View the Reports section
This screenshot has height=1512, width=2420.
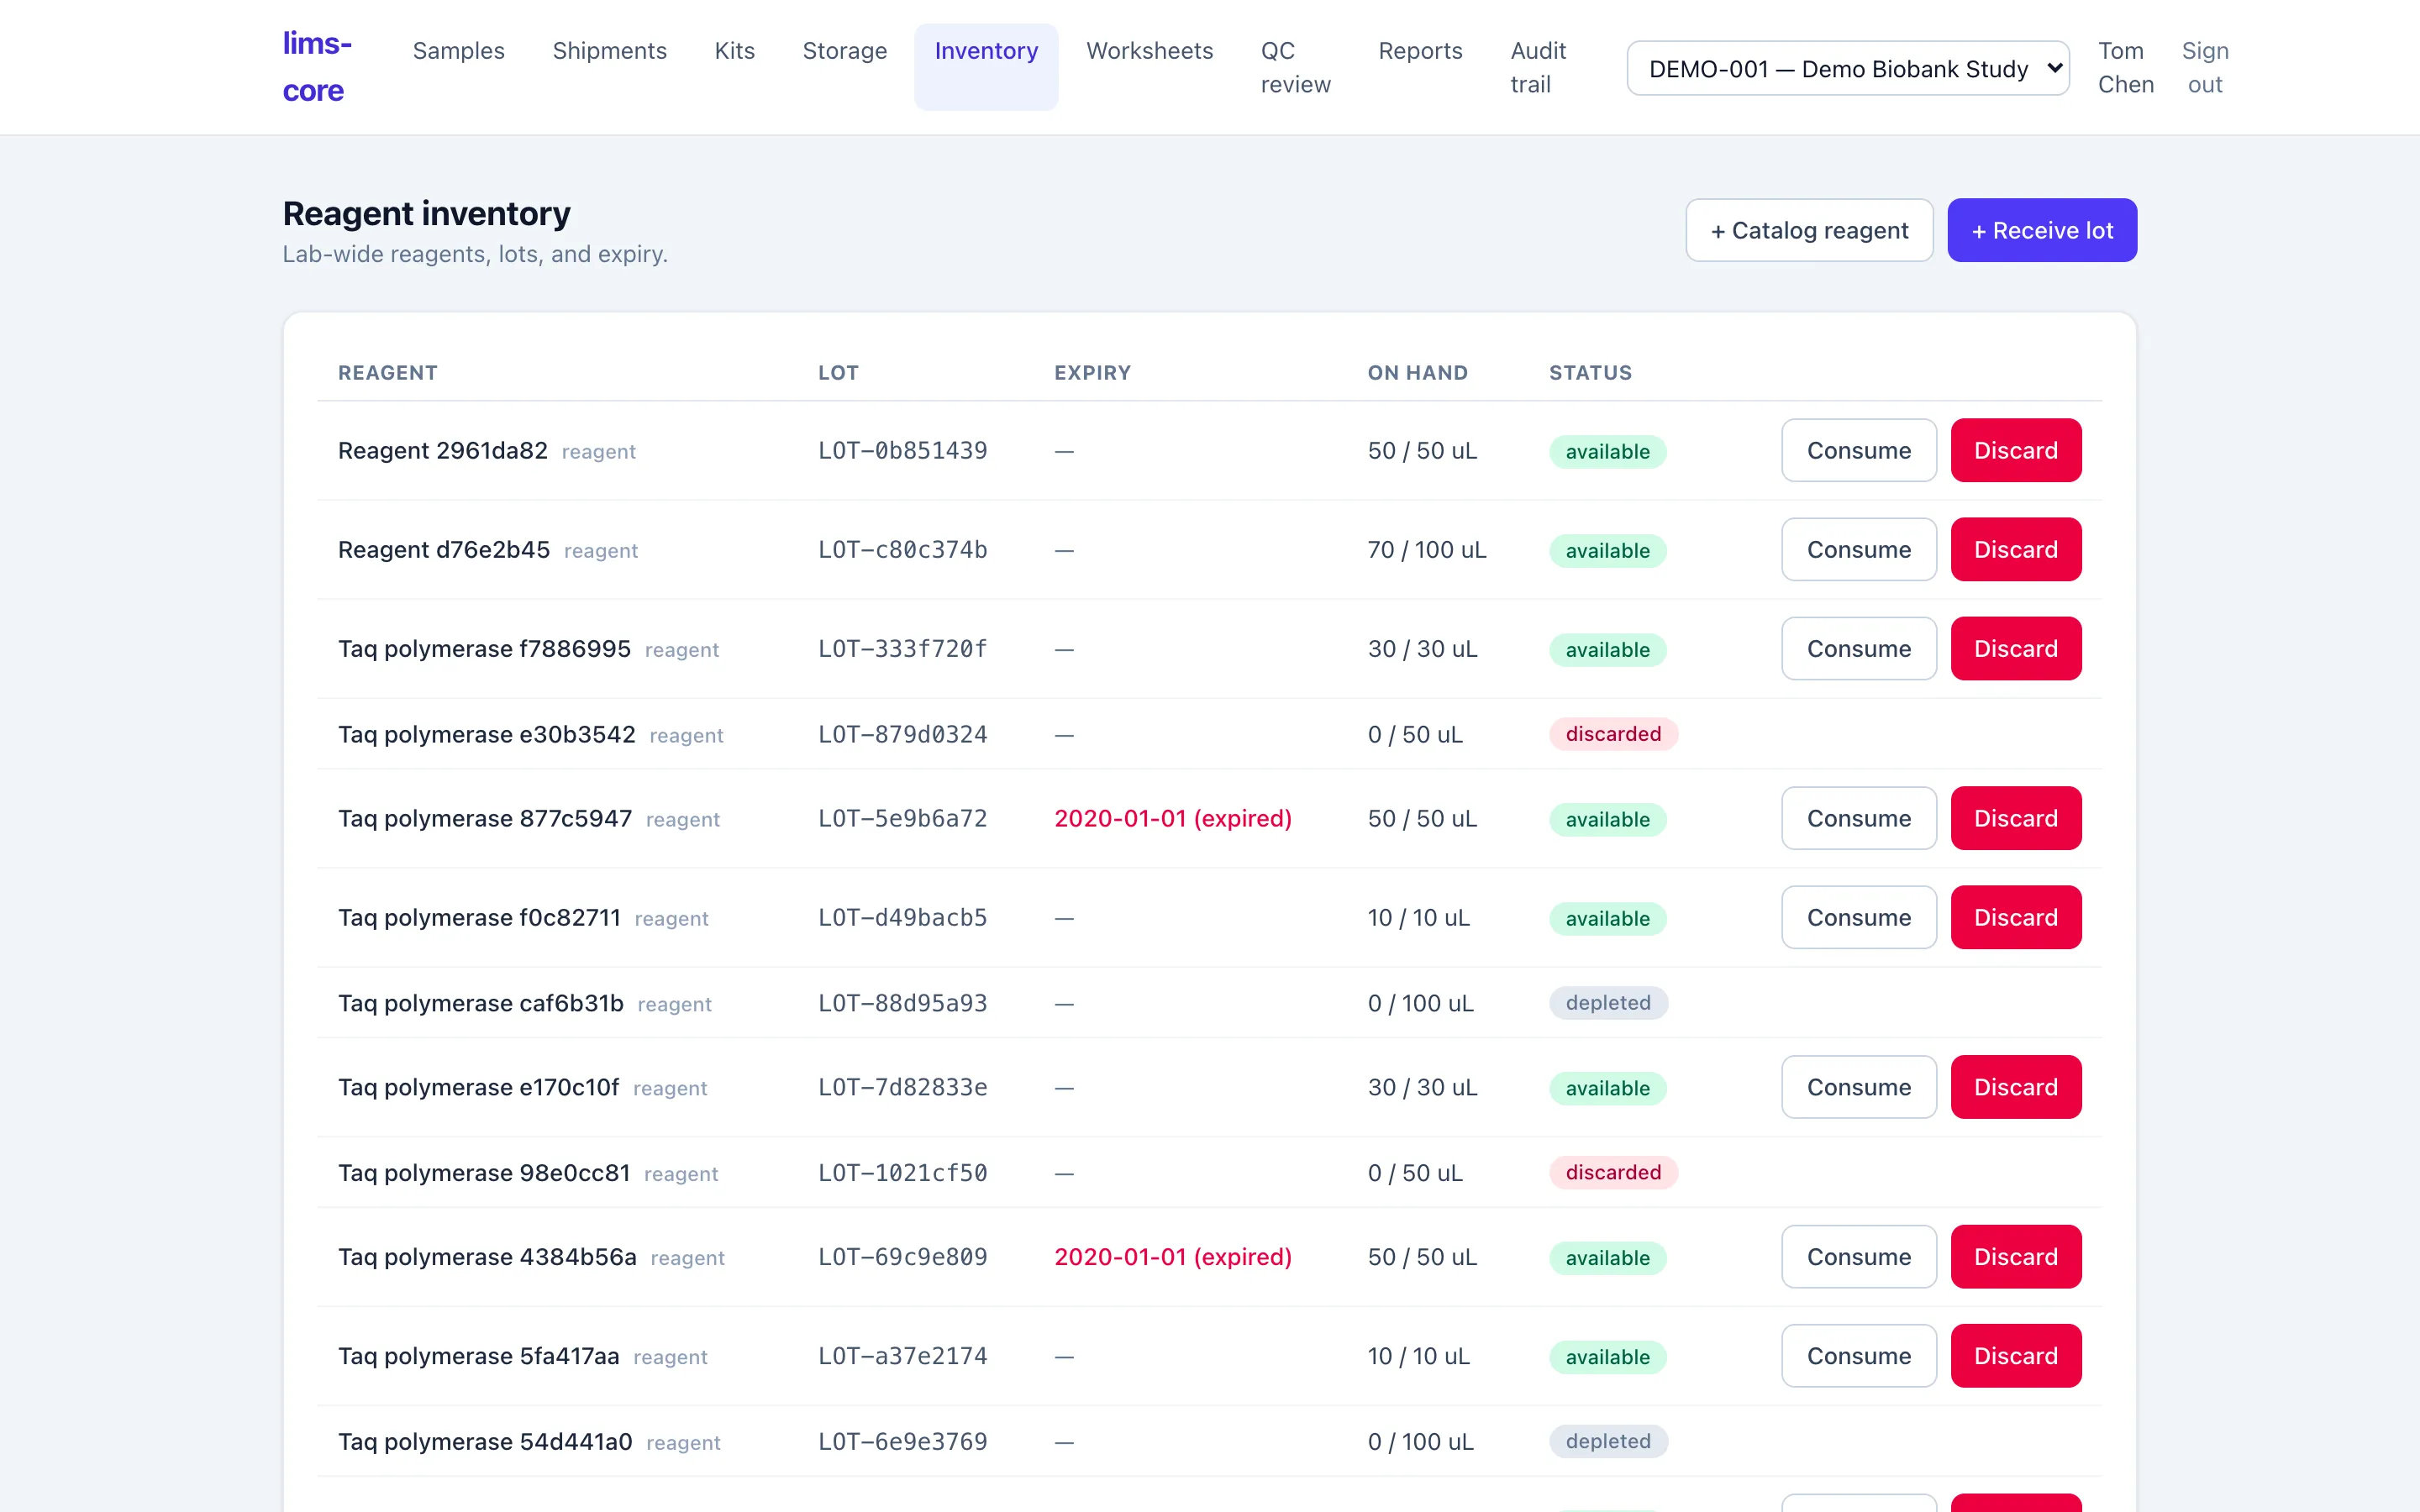(x=1420, y=51)
